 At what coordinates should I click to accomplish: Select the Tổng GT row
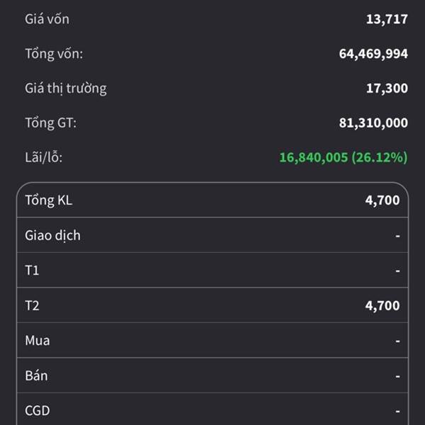(216, 123)
